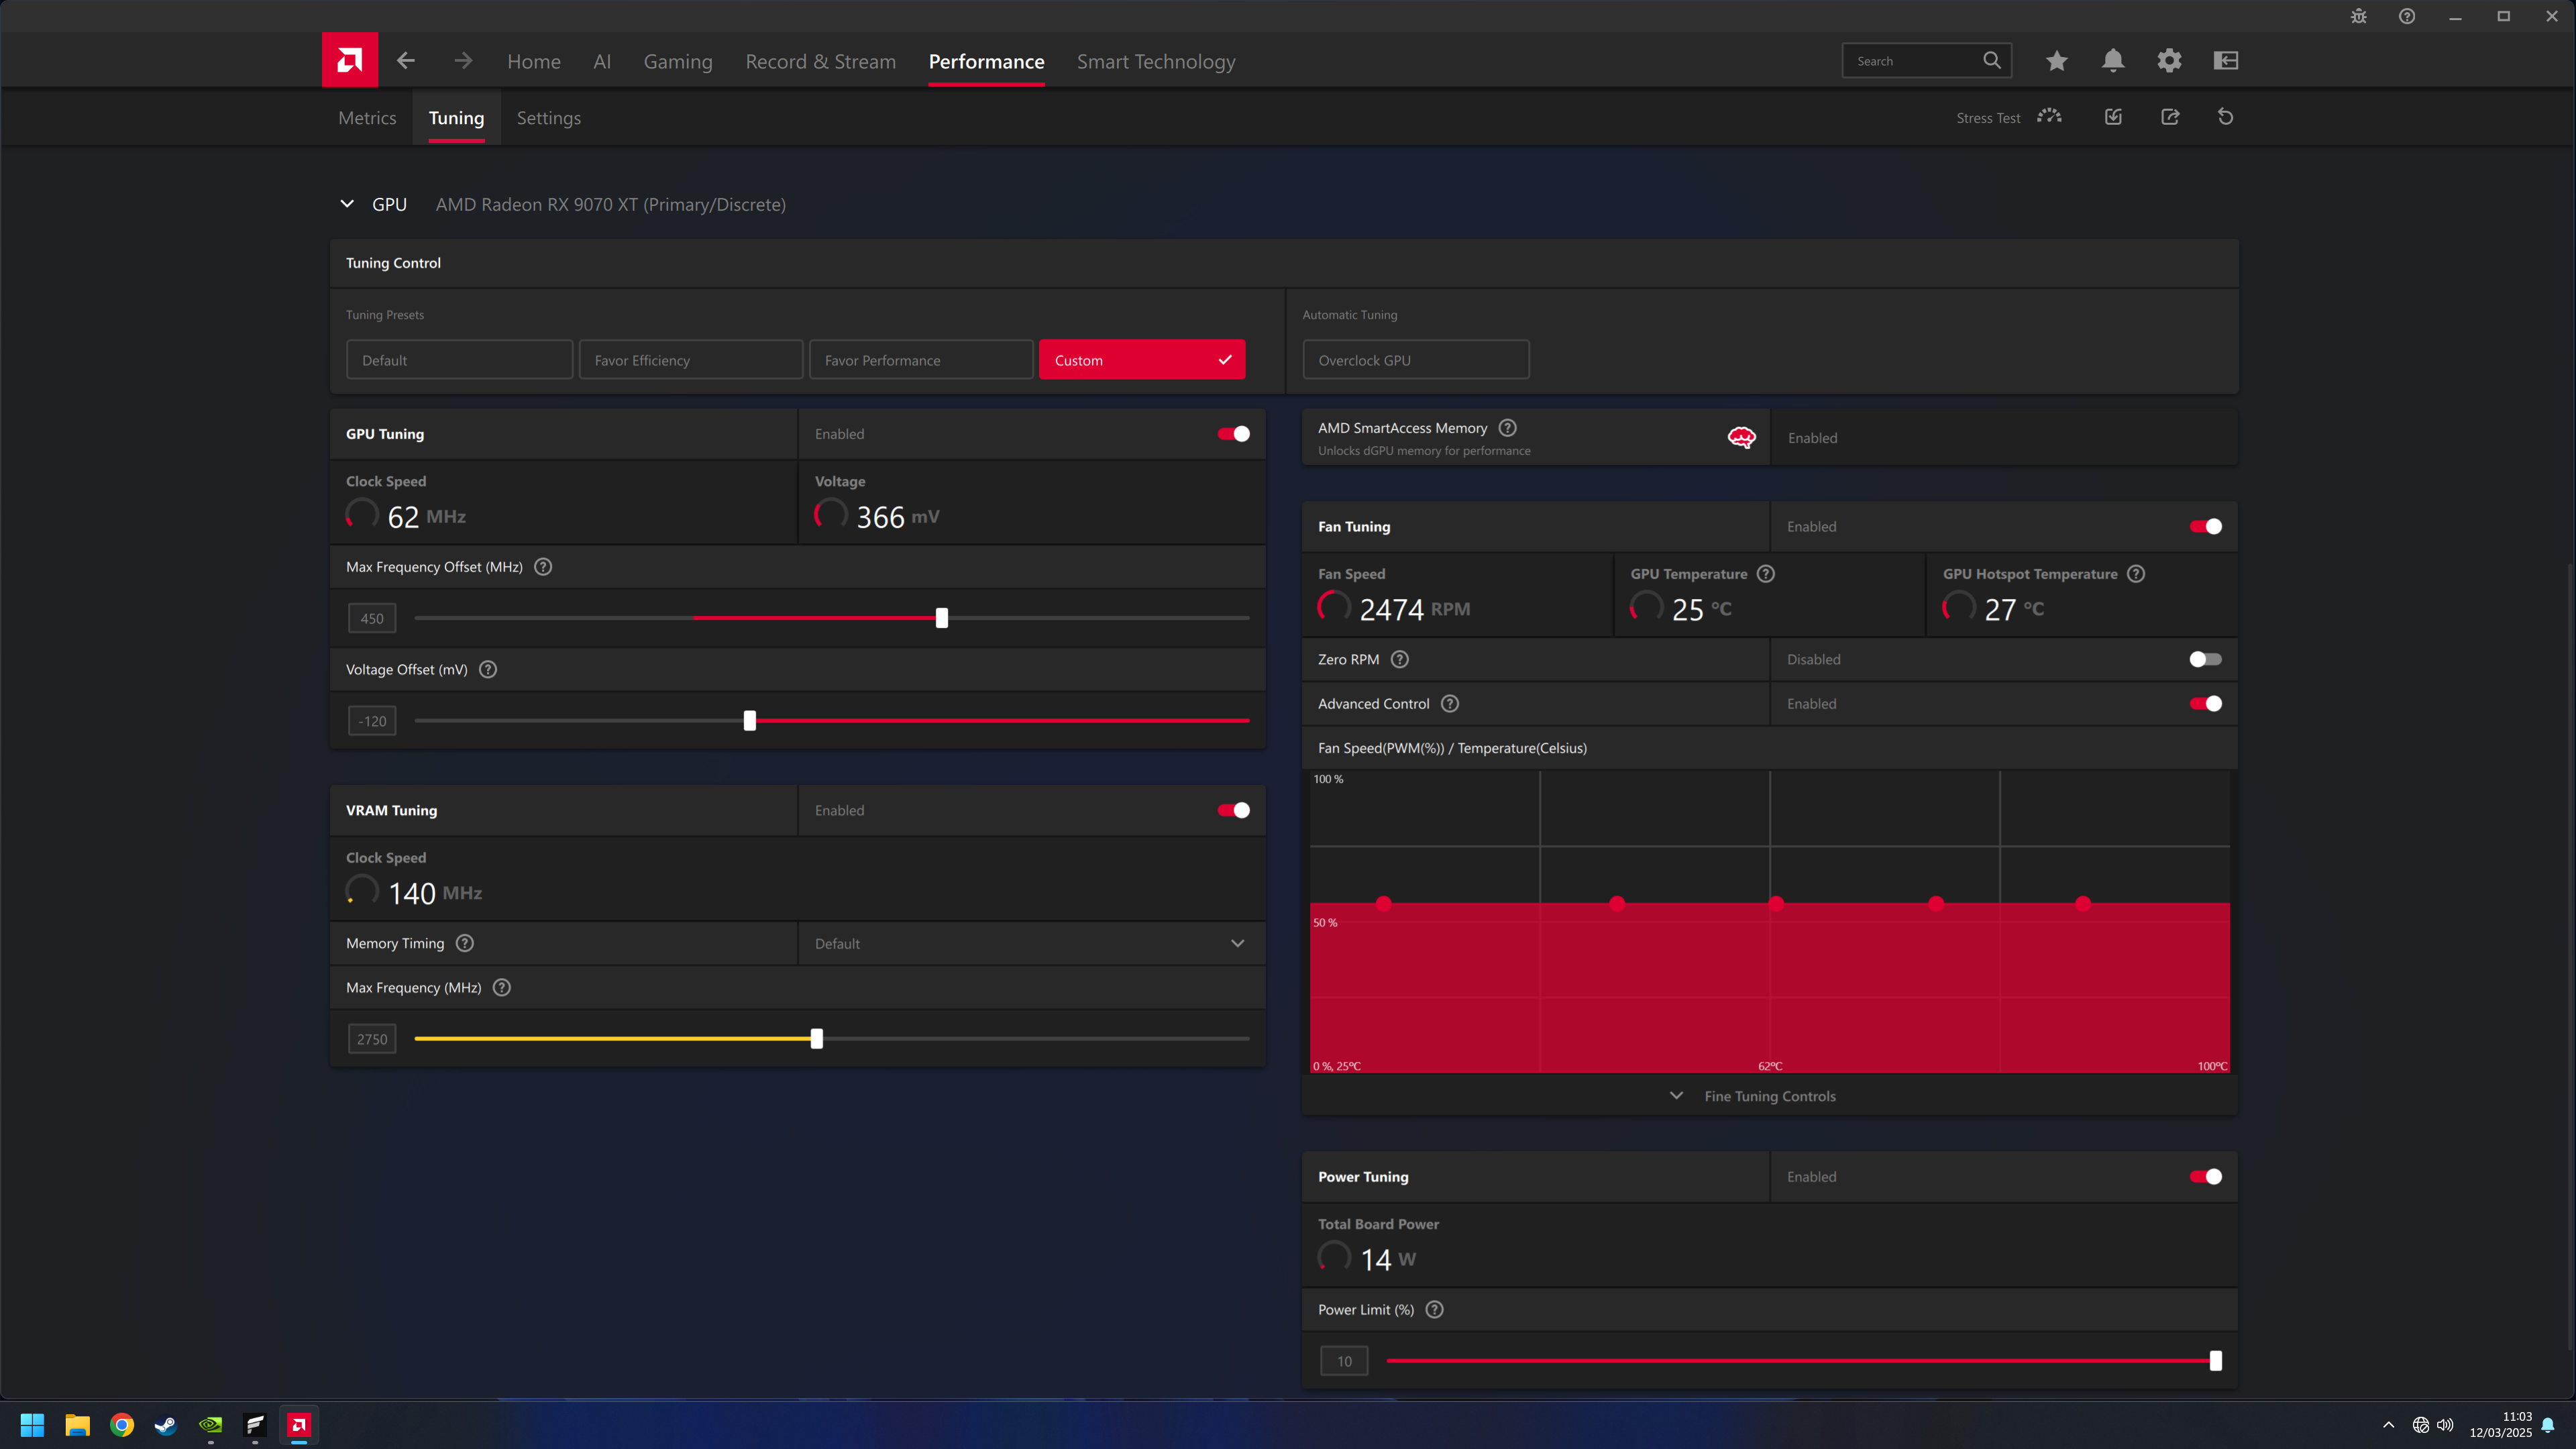The height and width of the screenshot is (1449, 2576).
Task: Click the Voltage Offset slider handle
Action: coord(749,721)
